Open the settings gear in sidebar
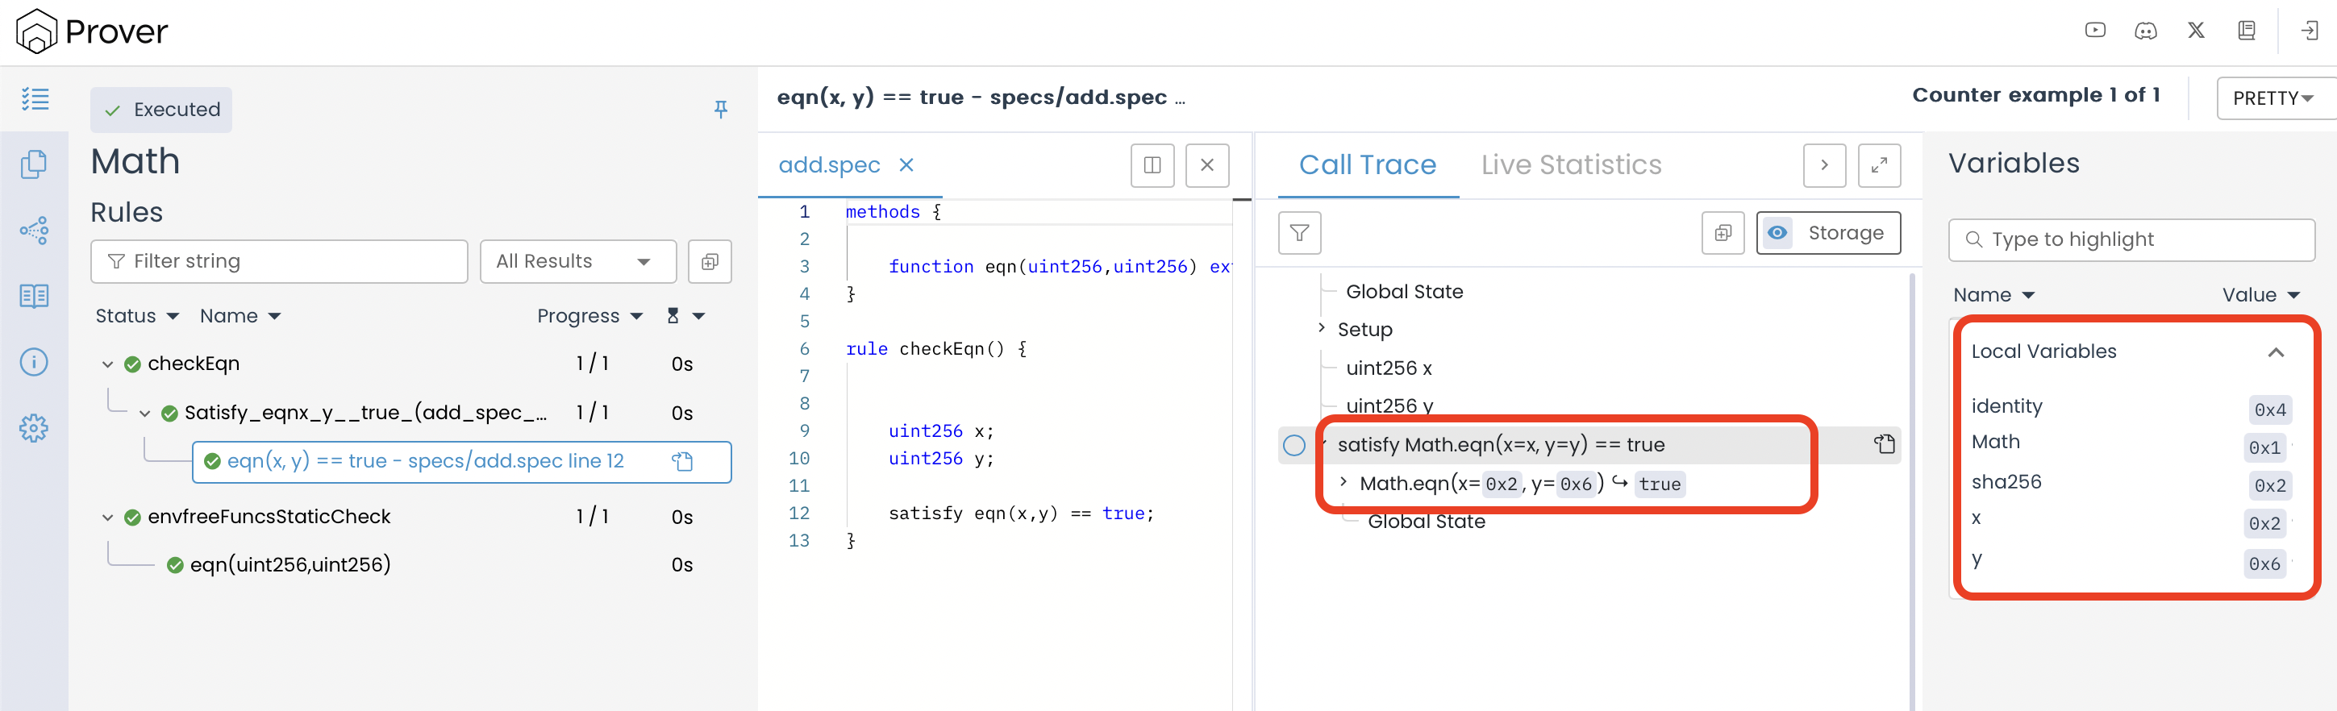The height and width of the screenshot is (711, 2337). pos(34,428)
